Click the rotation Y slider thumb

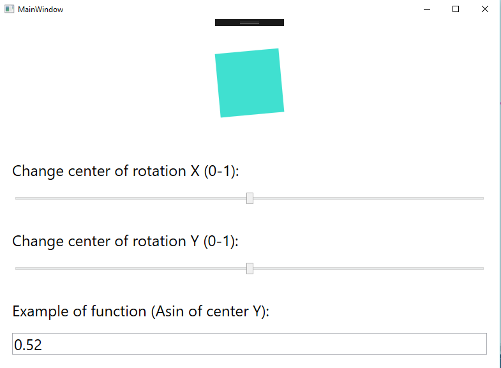click(x=250, y=269)
